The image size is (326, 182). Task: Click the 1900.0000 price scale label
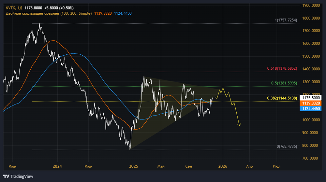coord(311,6)
